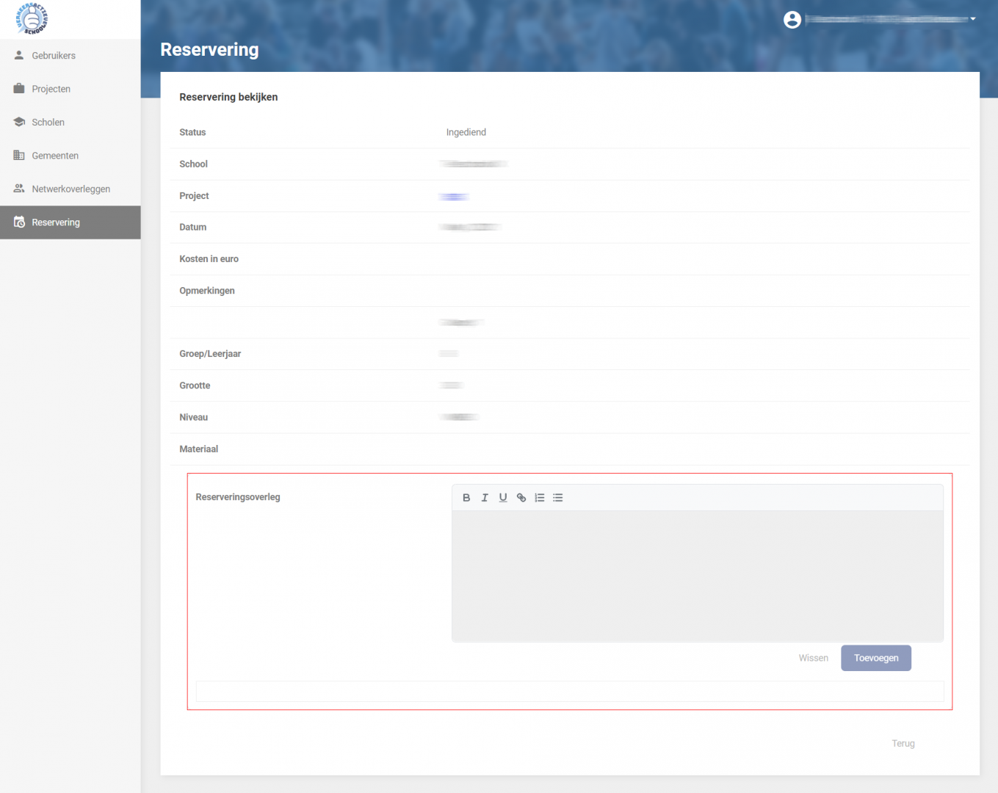
Task: Click the Reservering calendar icon
Action: 19,222
